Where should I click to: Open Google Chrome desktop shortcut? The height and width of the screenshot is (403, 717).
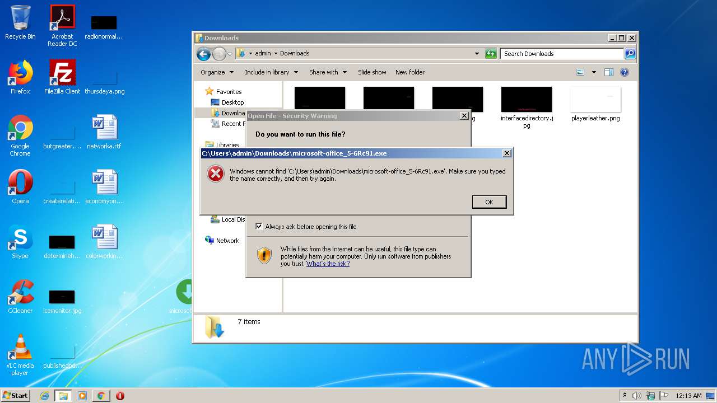click(20, 135)
